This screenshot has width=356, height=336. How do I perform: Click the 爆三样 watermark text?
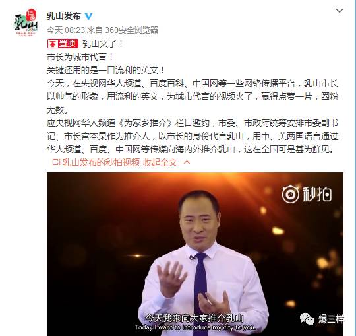[x=331, y=319]
